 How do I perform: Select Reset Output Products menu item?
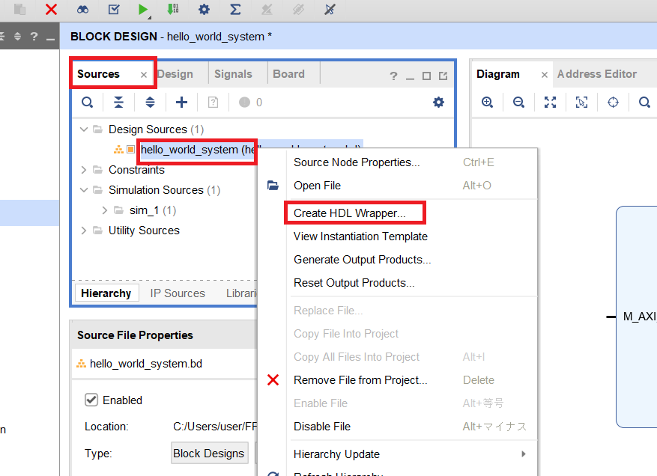pyautogui.click(x=354, y=283)
